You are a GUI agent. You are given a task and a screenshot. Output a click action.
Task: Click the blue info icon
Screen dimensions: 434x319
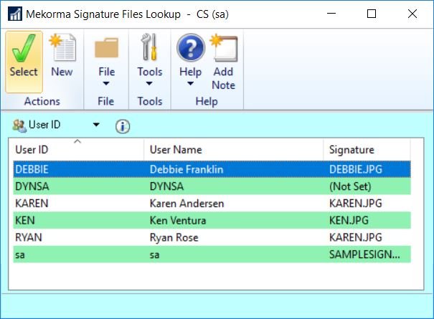pos(123,126)
